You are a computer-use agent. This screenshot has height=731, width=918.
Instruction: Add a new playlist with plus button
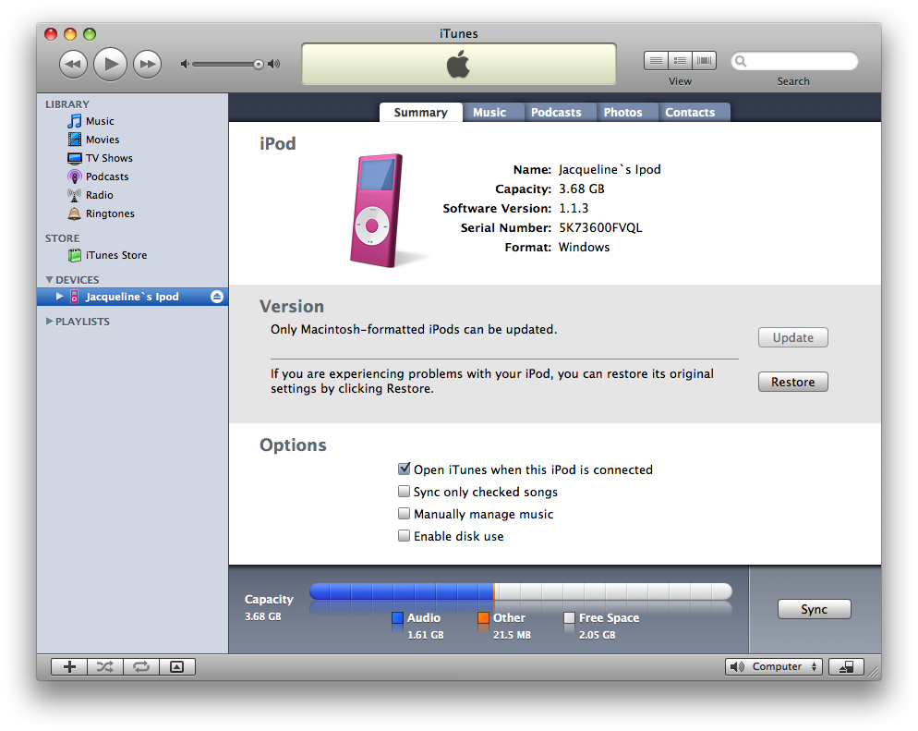coord(69,666)
